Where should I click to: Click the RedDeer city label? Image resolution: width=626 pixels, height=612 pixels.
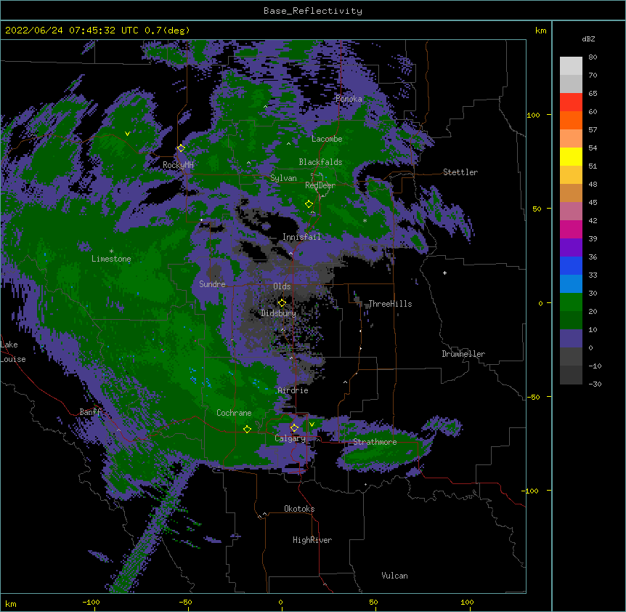click(x=320, y=185)
